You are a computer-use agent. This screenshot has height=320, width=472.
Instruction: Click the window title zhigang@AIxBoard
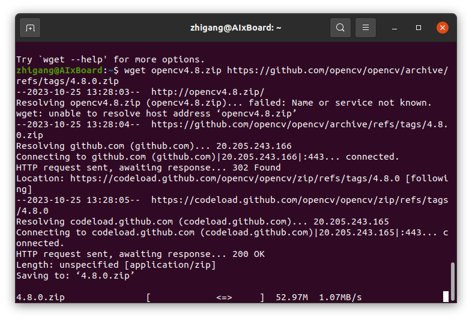235,28
